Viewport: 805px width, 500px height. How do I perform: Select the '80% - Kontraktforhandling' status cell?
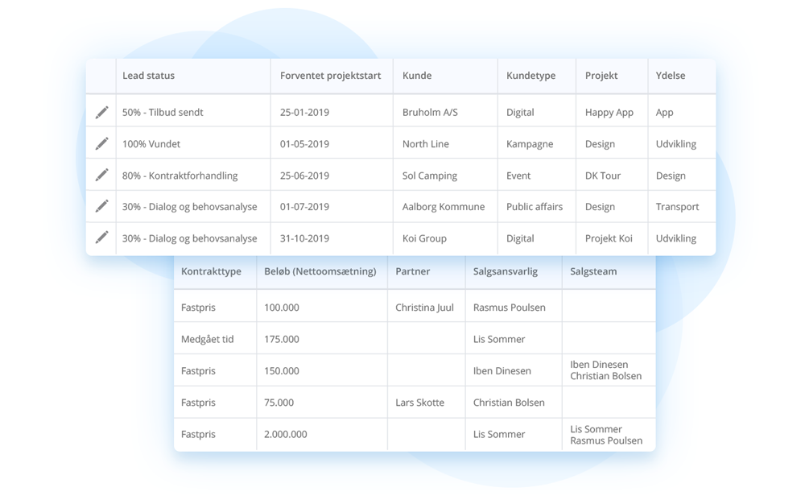[x=193, y=176]
